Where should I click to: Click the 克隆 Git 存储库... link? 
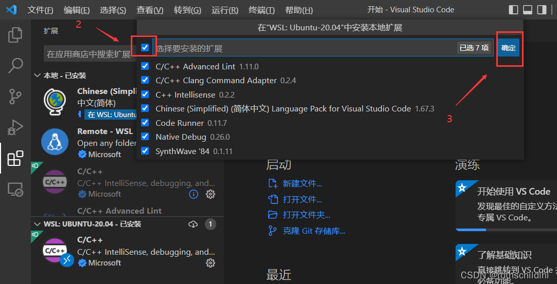[x=314, y=231]
